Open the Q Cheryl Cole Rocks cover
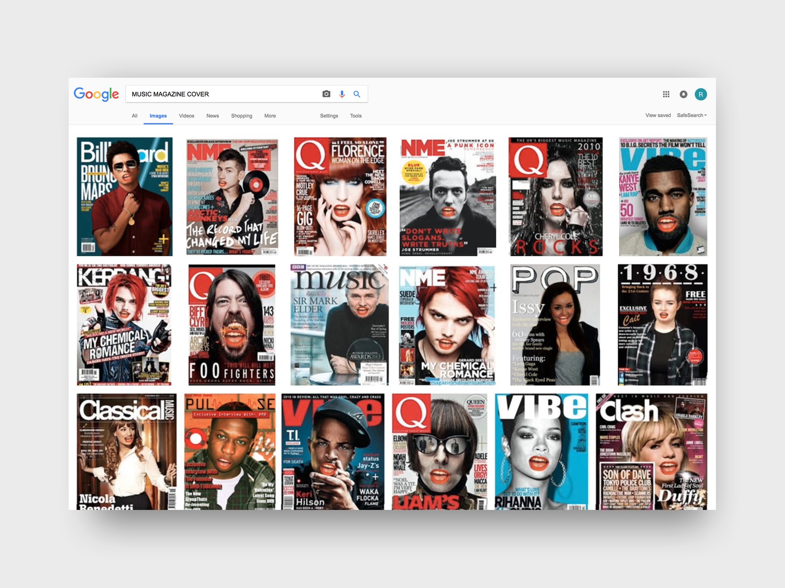Viewport: 785px width, 588px height. click(556, 196)
